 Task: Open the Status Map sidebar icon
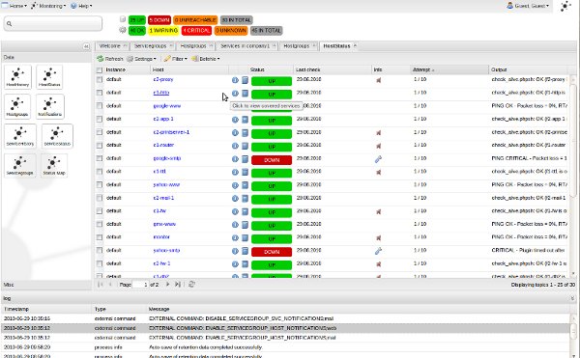54,165
